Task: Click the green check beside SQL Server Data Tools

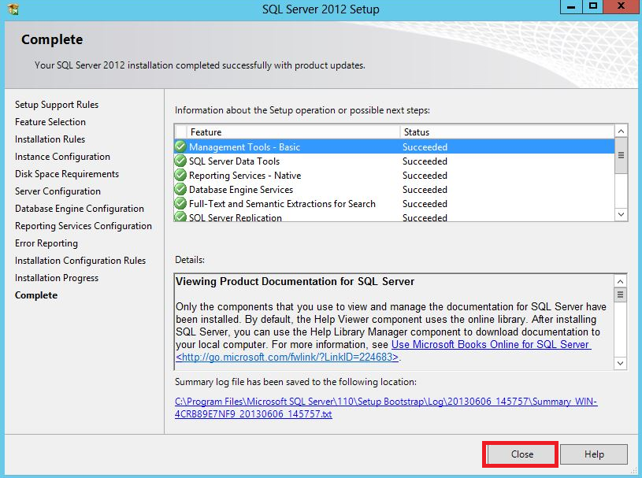Action: (x=180, y=161)
